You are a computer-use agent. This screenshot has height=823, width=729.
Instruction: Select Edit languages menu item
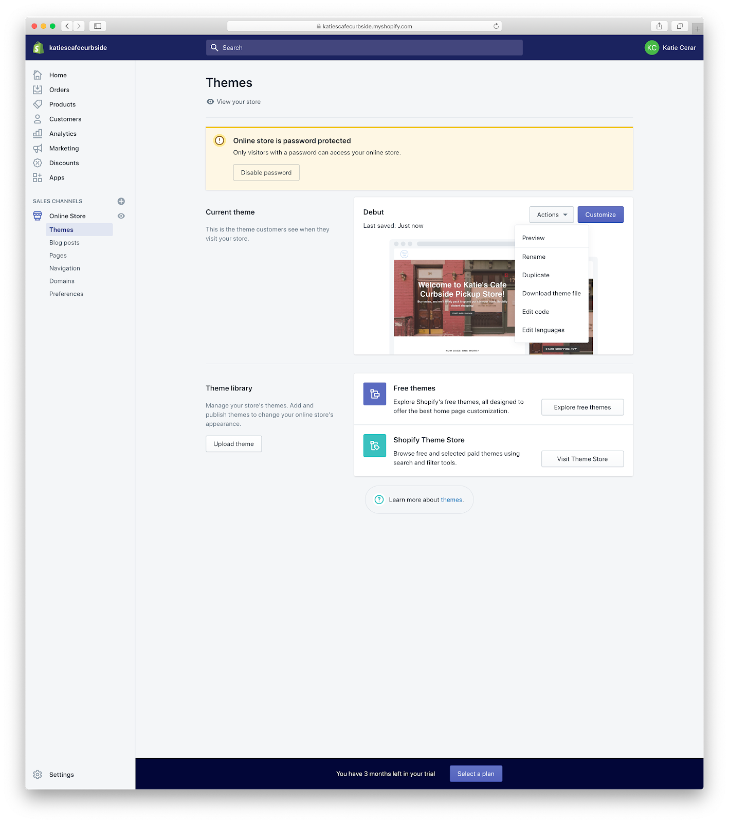(x=552, y=330)
